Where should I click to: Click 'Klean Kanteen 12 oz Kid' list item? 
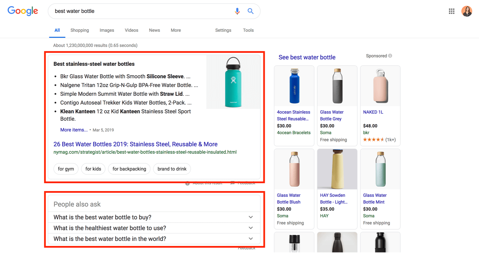tap(126, 115)
